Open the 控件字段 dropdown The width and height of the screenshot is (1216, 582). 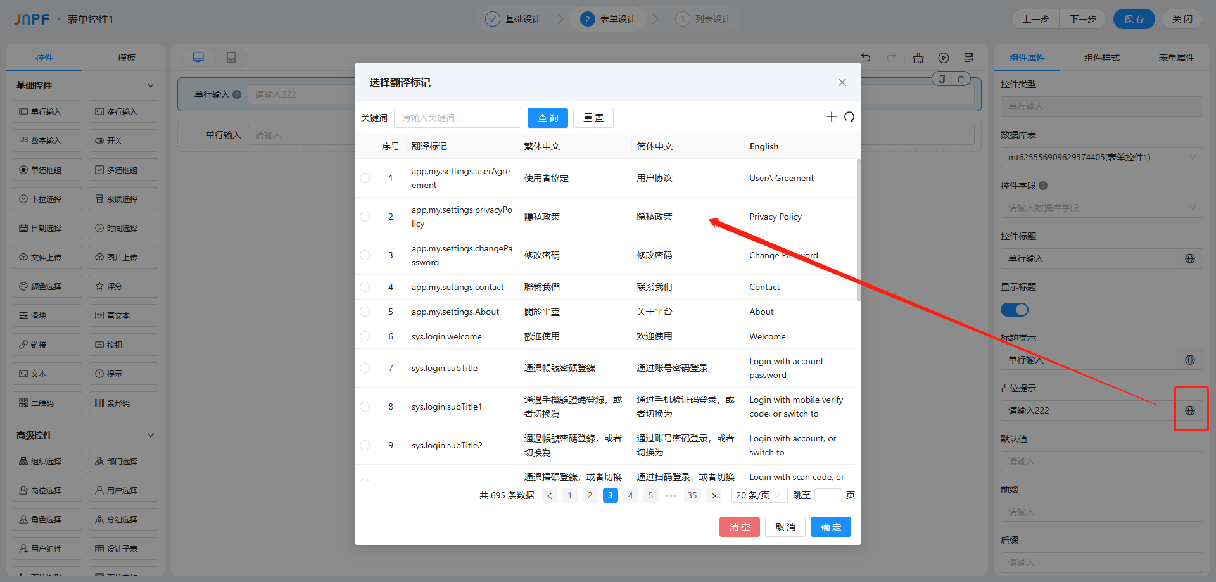click(1102, 208)
